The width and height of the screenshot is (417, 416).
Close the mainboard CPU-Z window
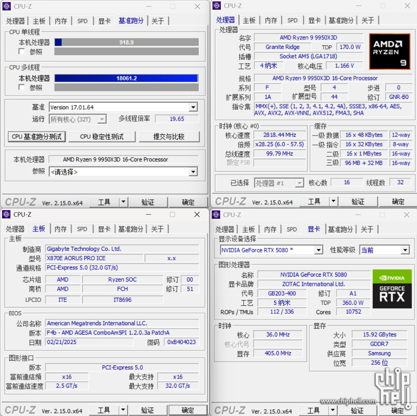[x=197, y=215]
